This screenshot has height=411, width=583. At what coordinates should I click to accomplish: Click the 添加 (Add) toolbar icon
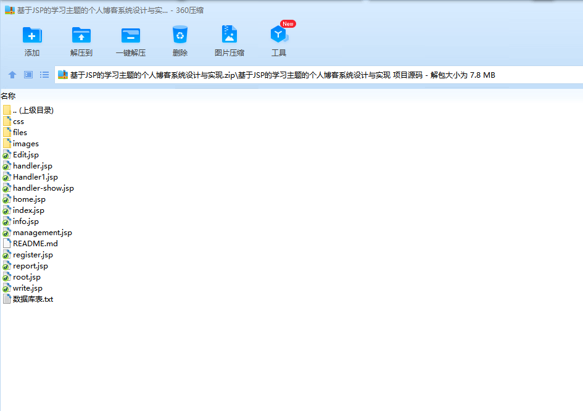(32, 35)
